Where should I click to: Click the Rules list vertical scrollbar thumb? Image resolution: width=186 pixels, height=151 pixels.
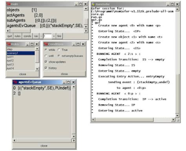(x=37, y=56)
